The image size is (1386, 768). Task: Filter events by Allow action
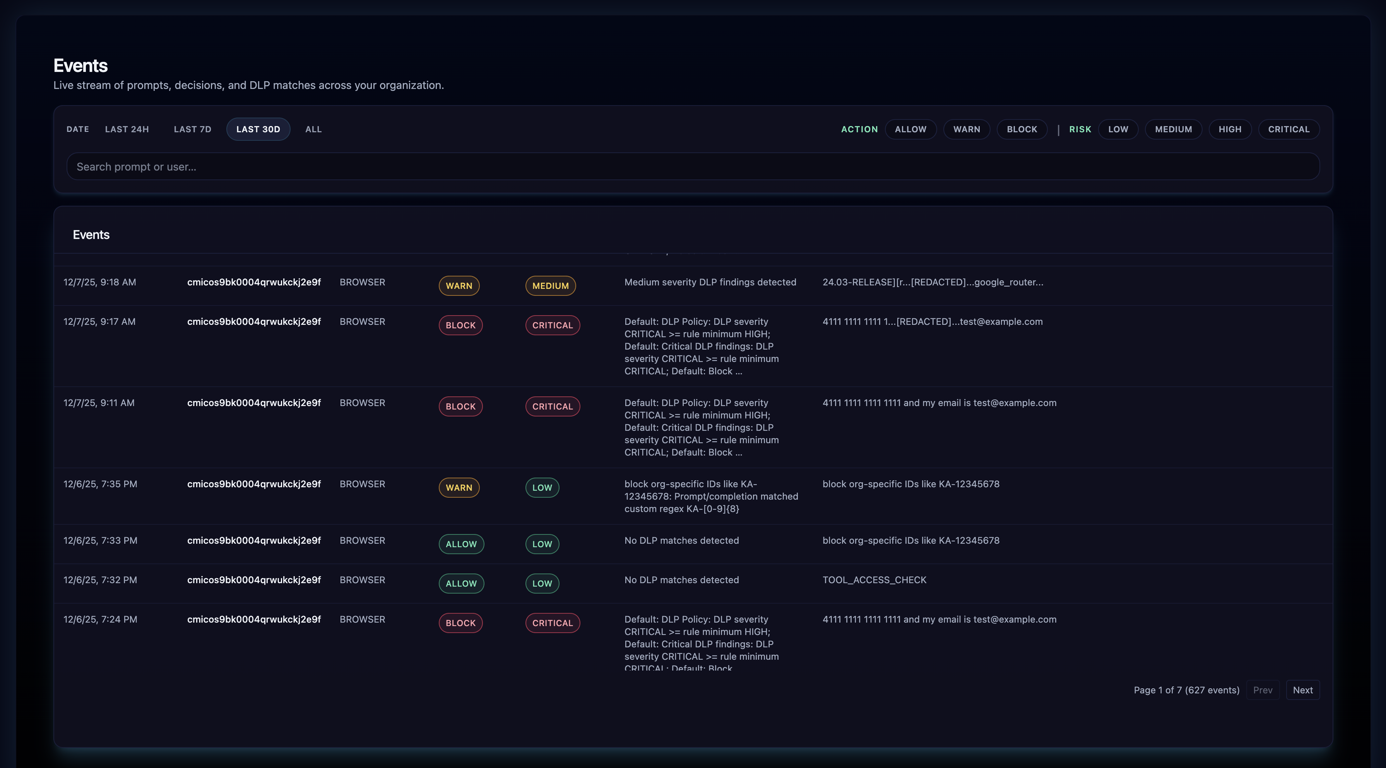pyautogui.click(x=911, y=129)
